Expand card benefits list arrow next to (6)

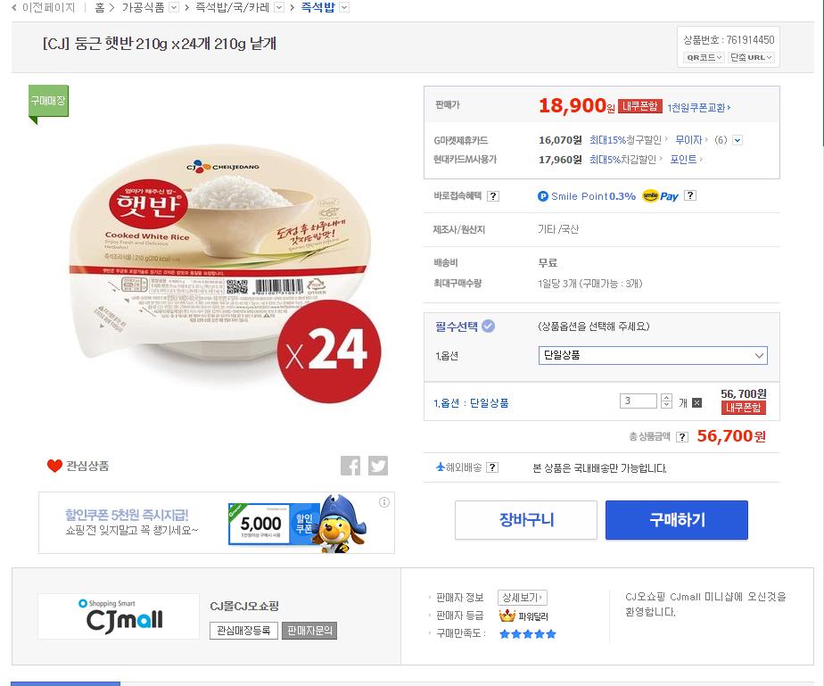pos(737,140)
